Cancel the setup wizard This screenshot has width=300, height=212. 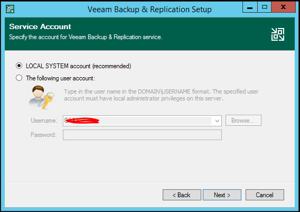click(x=265, y=195)
